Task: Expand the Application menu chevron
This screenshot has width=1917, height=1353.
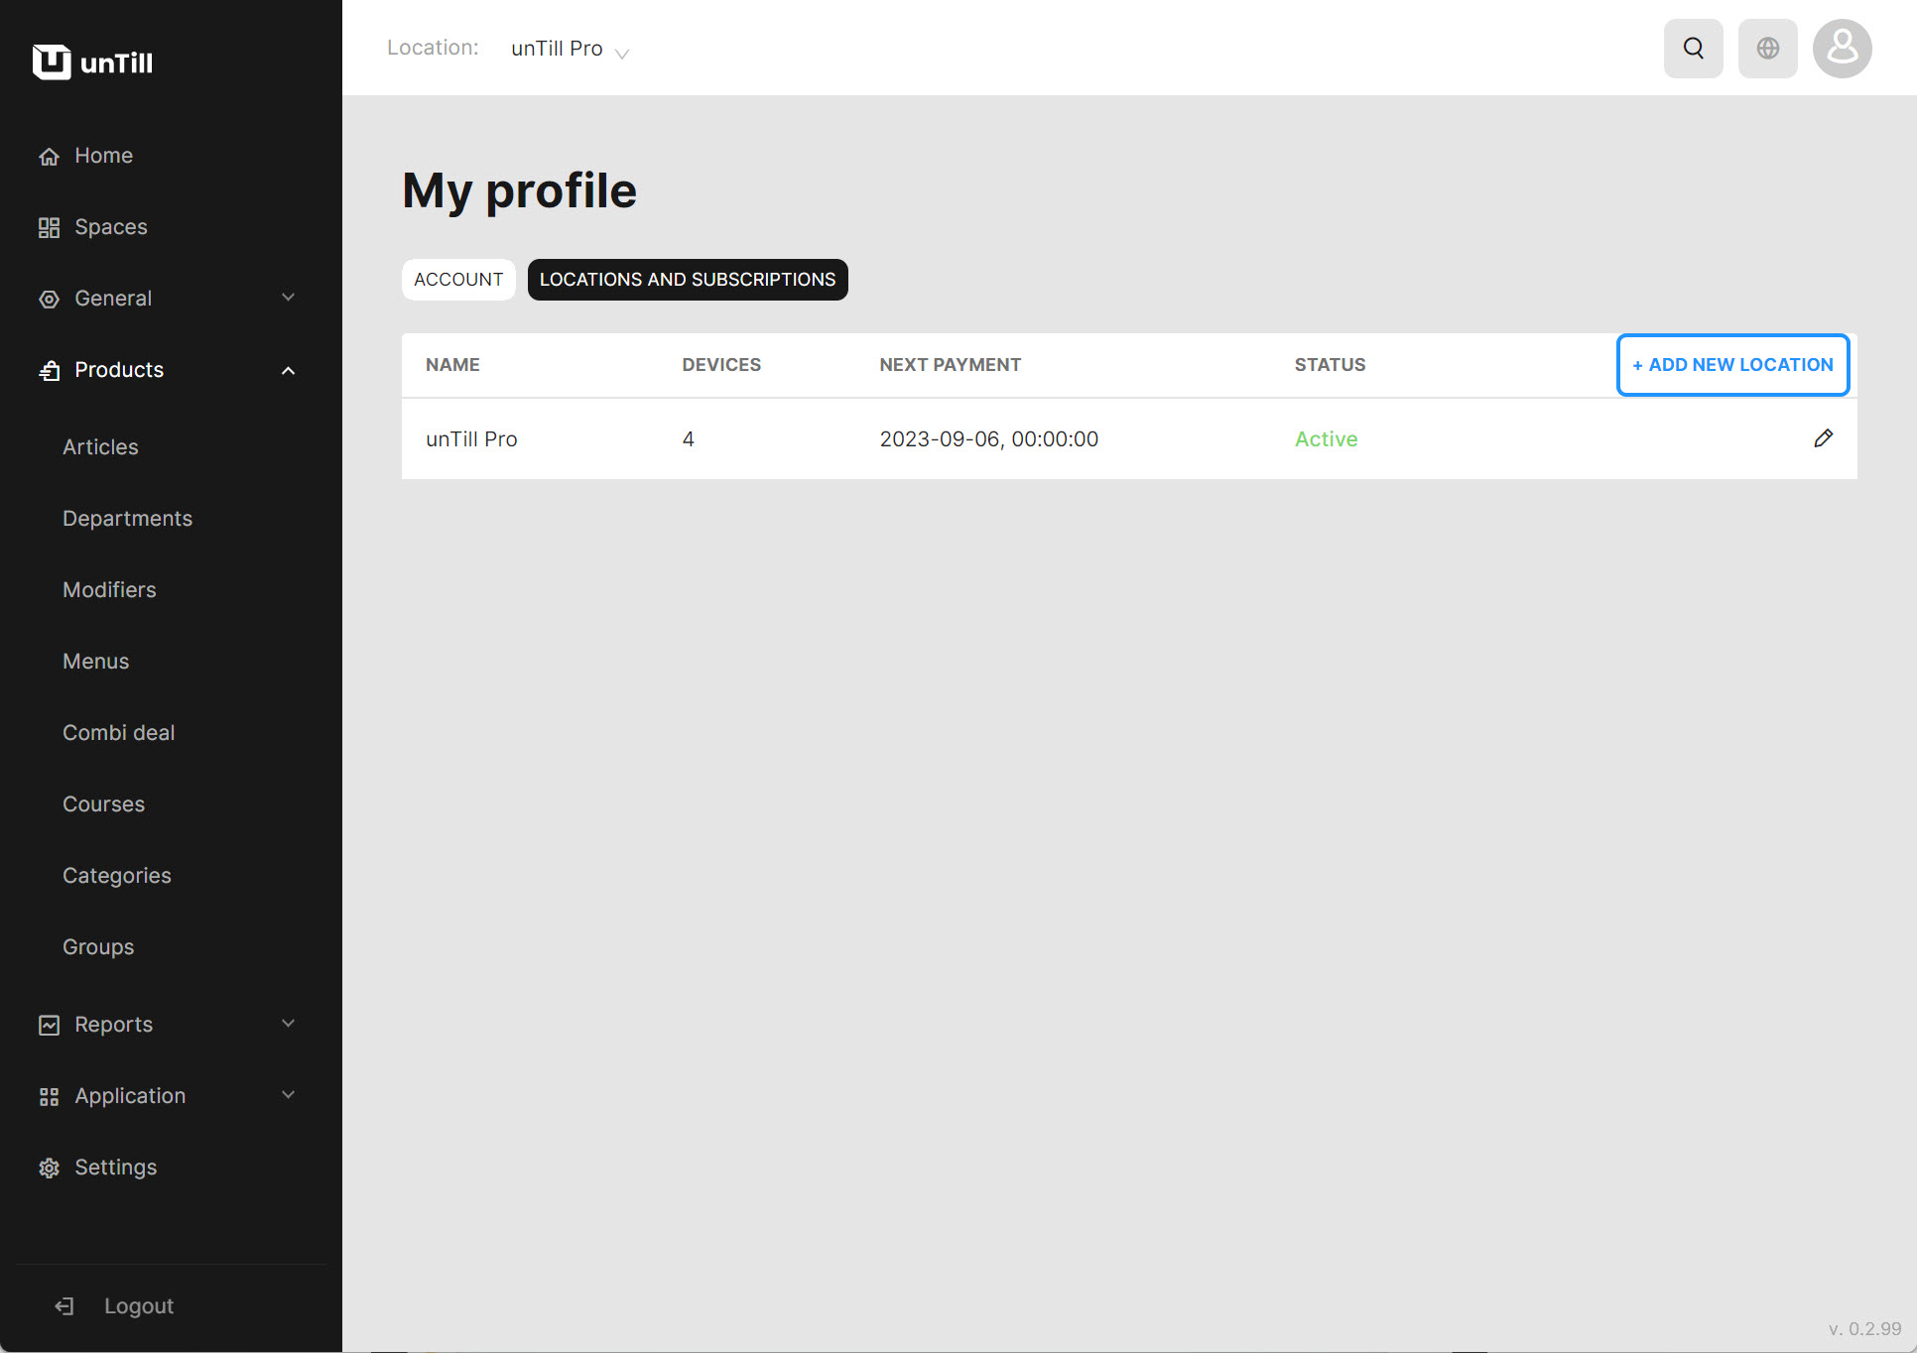Action: pos(288,1095)
